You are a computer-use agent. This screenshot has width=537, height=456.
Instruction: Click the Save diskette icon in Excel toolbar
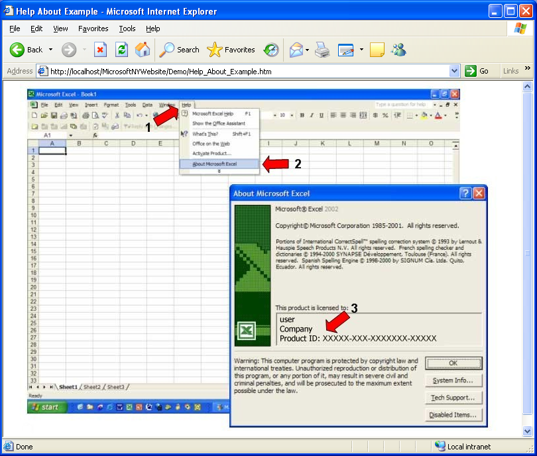(x=54, y=115)
